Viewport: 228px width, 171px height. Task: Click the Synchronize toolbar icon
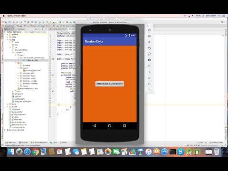tap(9, 22)
